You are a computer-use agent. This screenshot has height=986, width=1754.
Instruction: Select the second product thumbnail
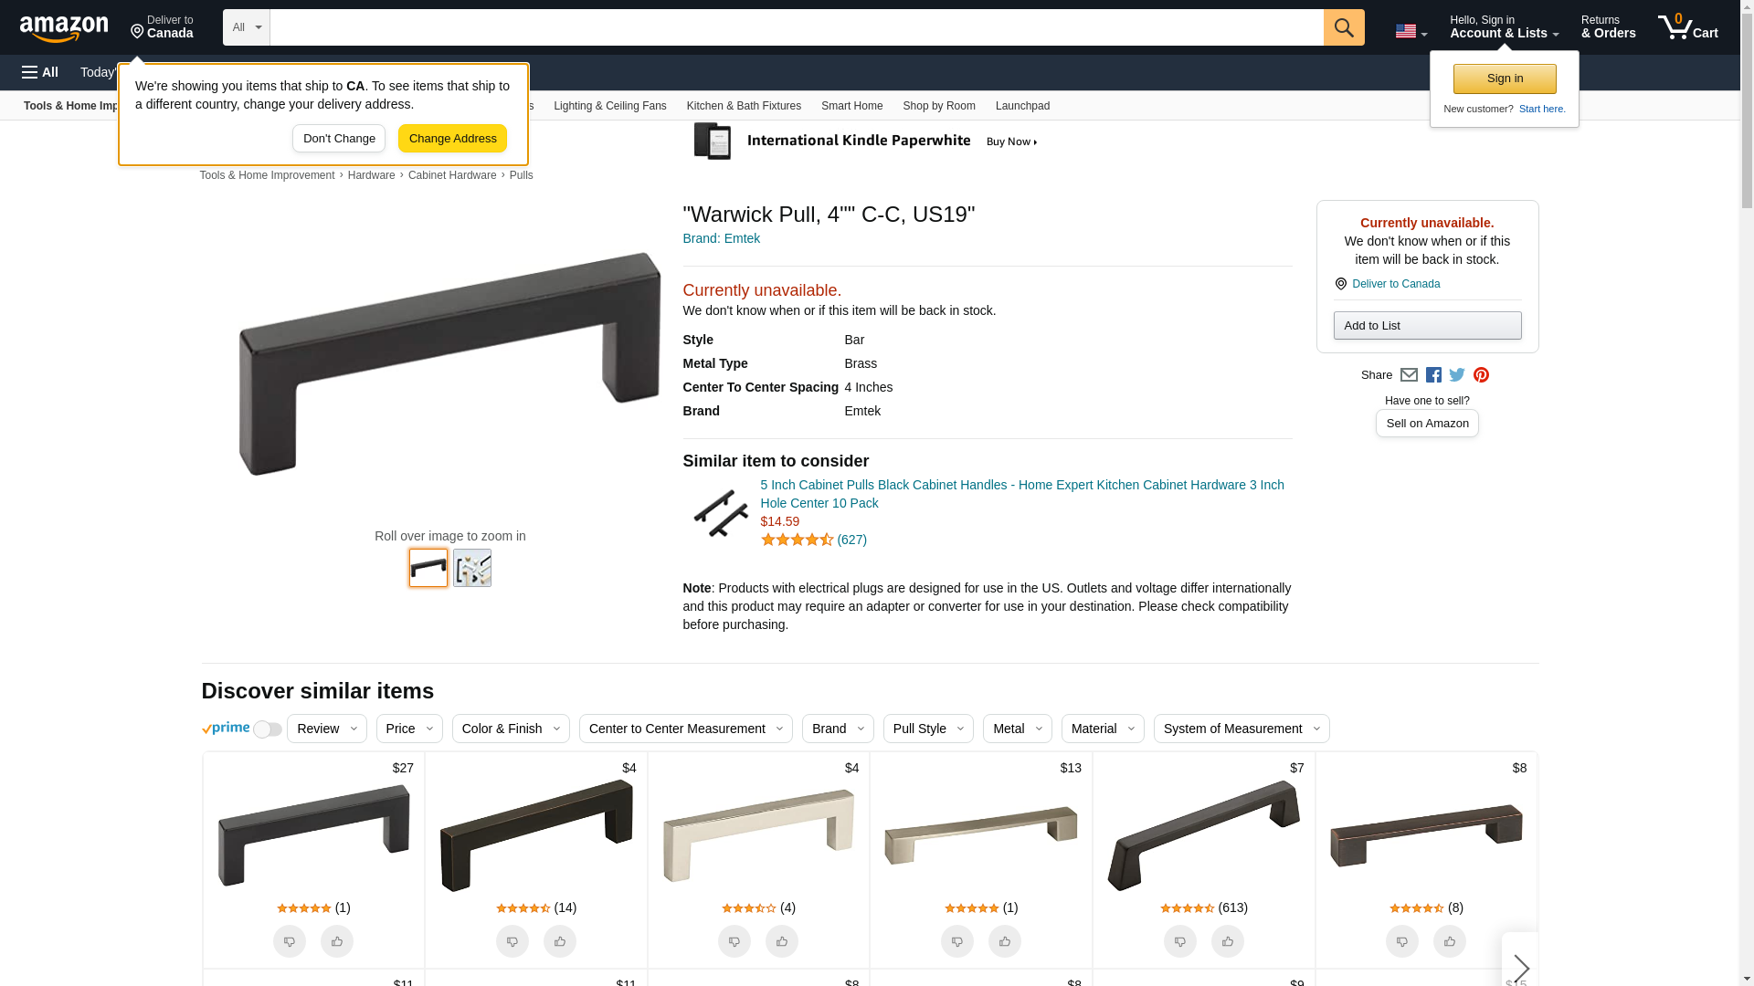point(472,568)
